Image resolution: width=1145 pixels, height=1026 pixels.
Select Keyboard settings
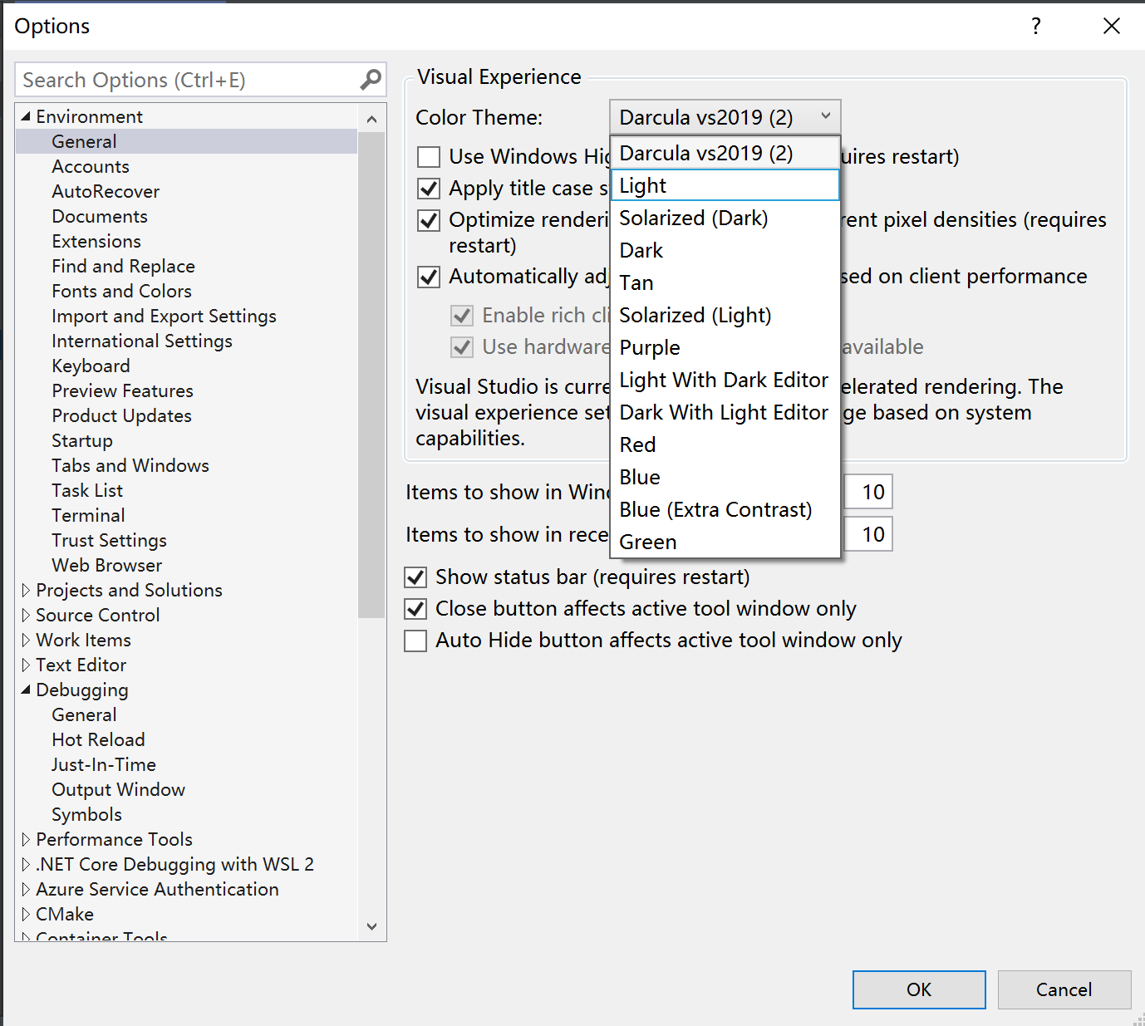click(91, 366)
